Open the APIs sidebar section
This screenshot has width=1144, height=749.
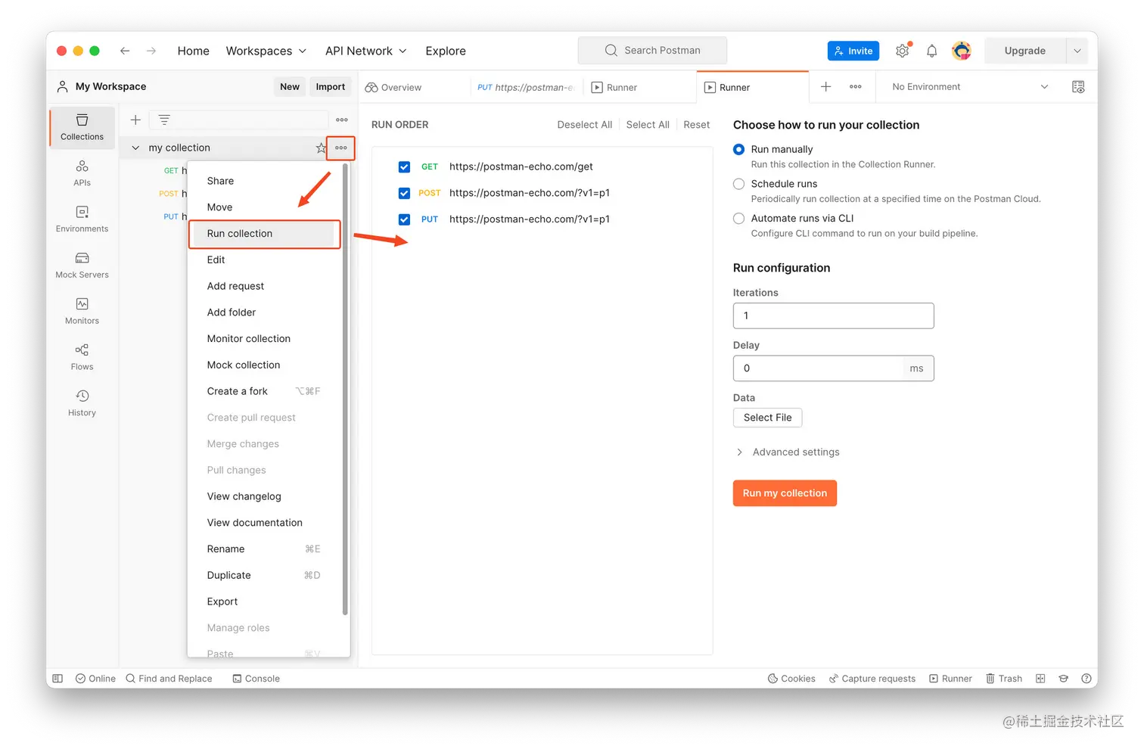(x=82, y=173)
